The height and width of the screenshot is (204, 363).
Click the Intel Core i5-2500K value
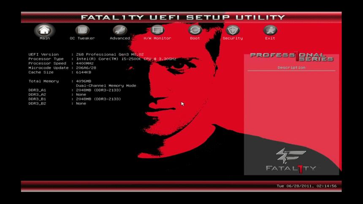[126, 59]
